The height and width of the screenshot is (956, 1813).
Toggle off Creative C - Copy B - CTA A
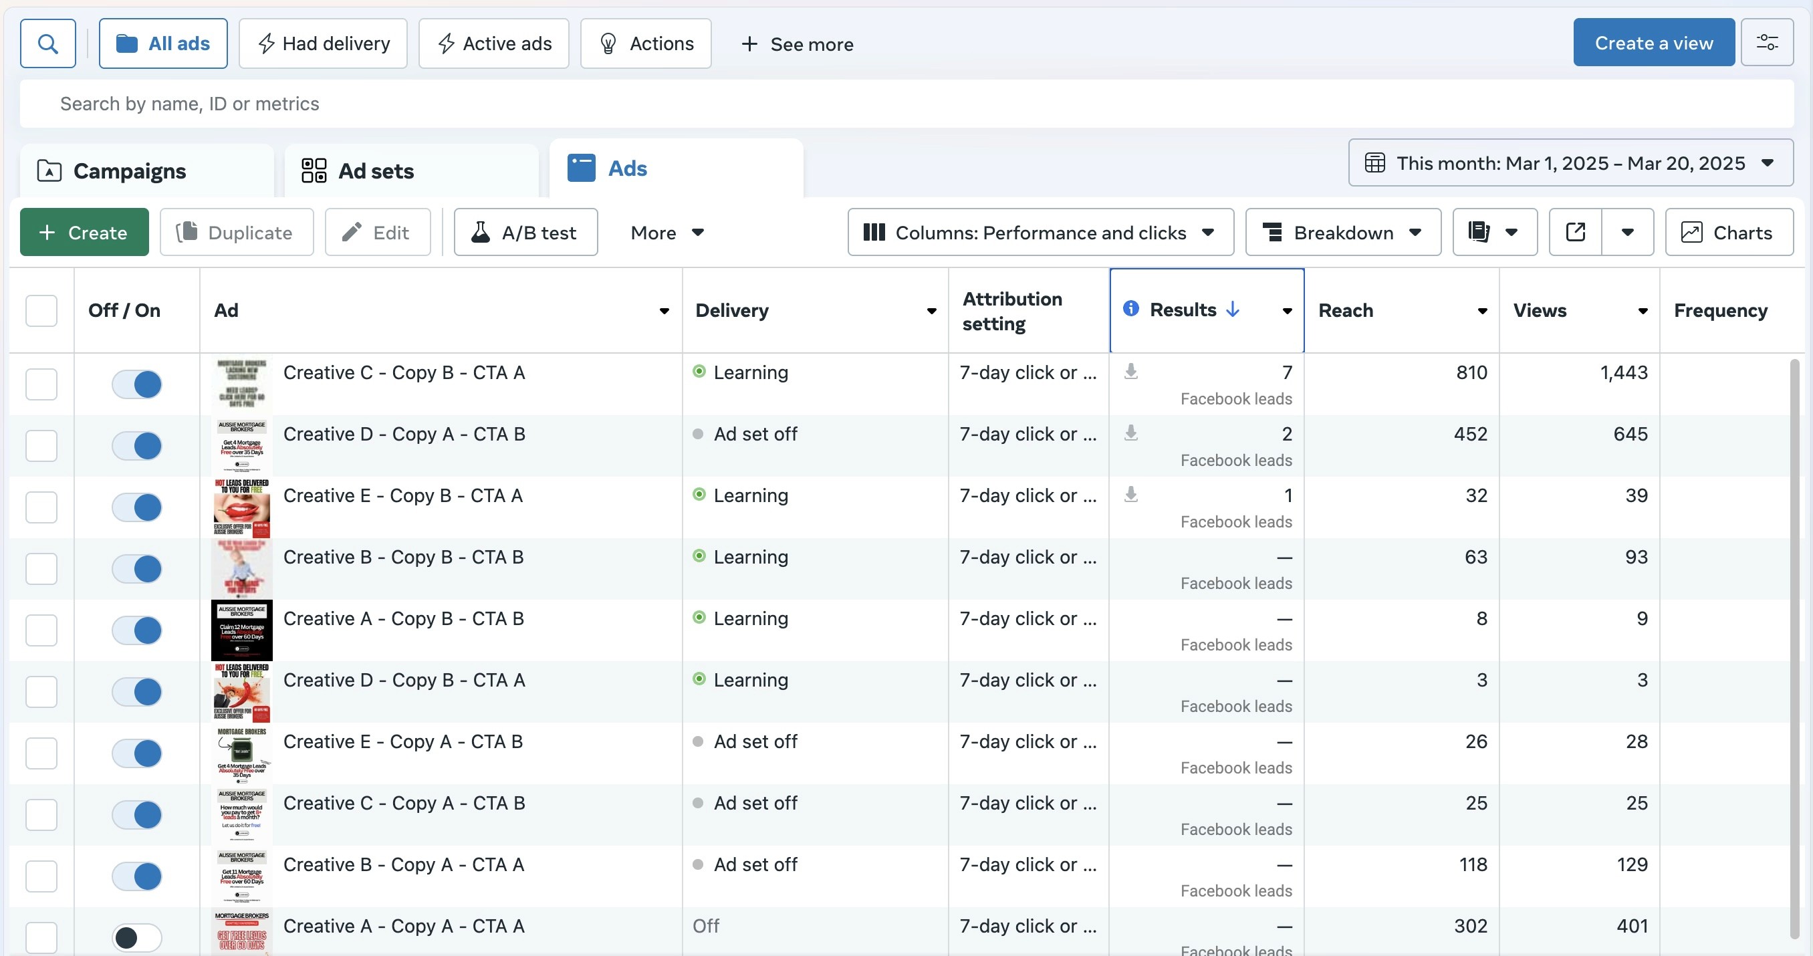pyautogui.click(x=136, y=384)
